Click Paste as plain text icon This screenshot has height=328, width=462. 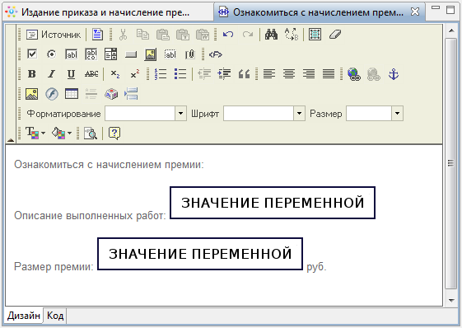click(x=183, y=35)
